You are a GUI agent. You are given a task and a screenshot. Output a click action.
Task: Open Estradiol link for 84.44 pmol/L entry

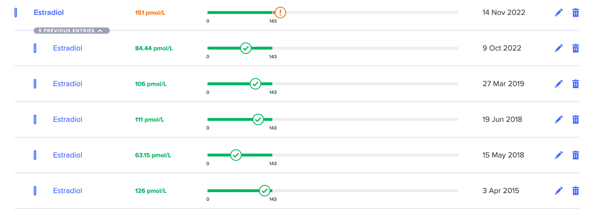pos(68,48)
